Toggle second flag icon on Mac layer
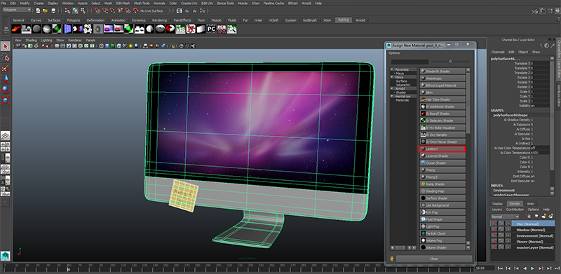Viewport: 561px width, 274px height. pos(501,224)
